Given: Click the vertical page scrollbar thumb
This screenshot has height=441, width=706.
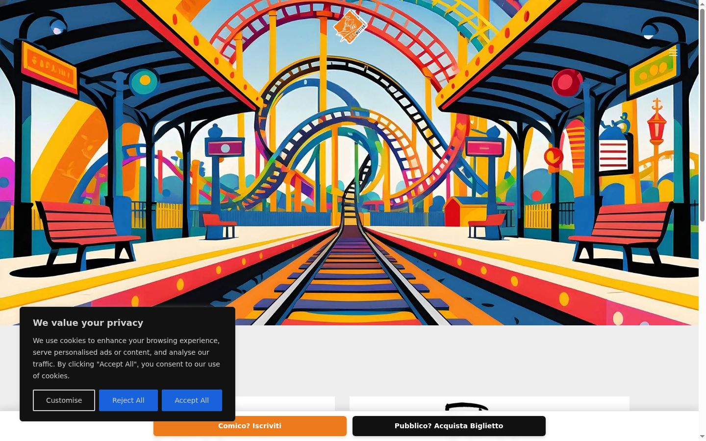Looking at the screenshot, I should click(702, 115).
